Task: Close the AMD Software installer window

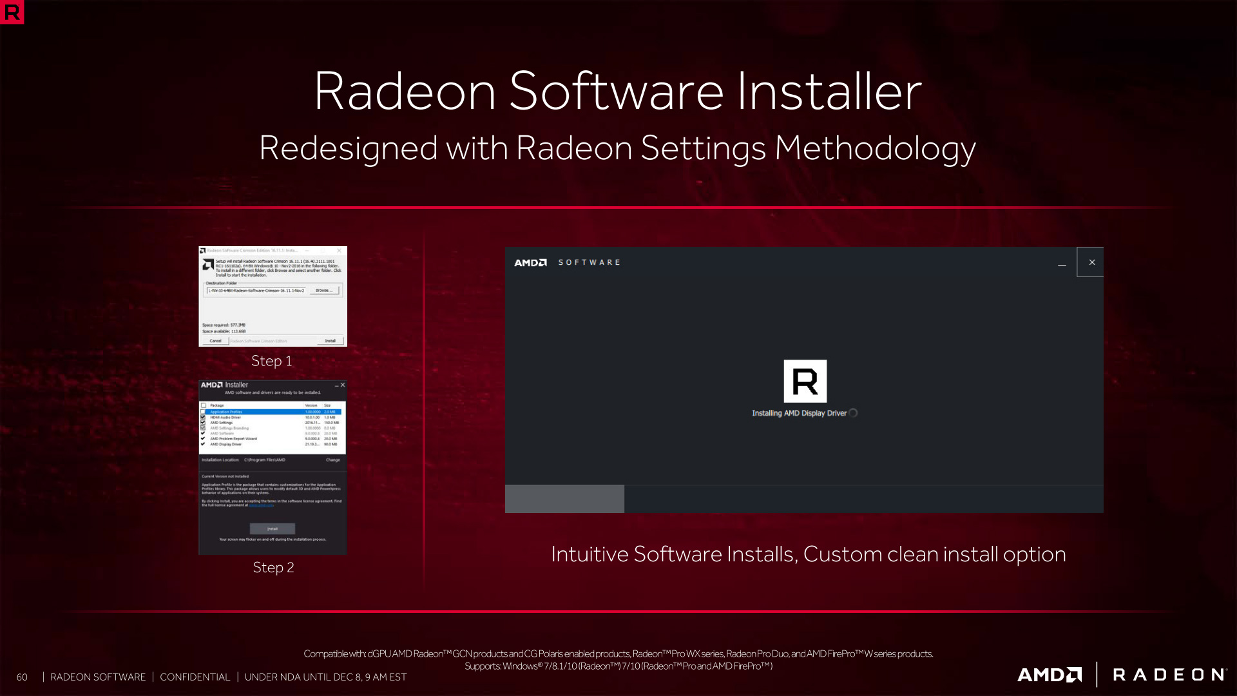Action: pos(1091,262)
